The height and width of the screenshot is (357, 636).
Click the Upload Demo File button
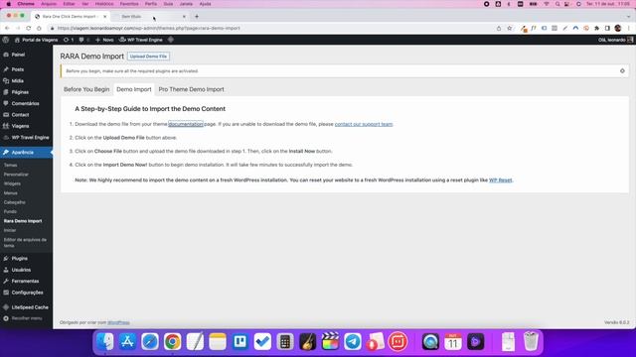(148, 57)
